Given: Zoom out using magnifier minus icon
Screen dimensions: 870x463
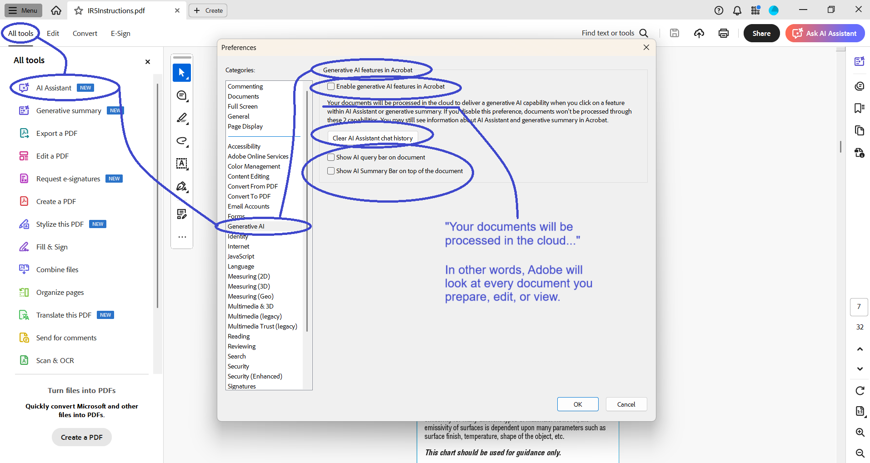Looking at the screenshot, I should point(860,453).
